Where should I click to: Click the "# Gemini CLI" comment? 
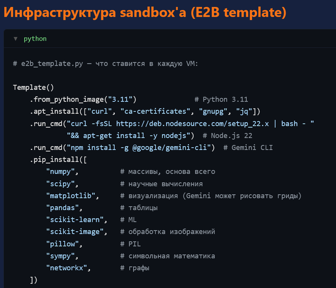pos(248,148)
